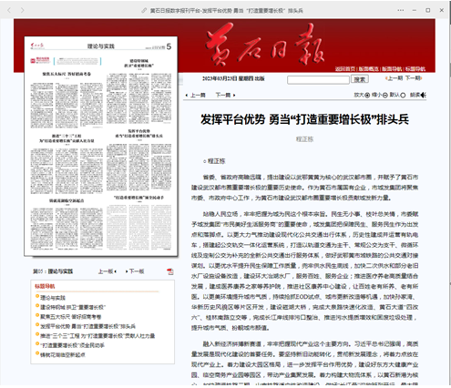
Task: Open 返回首页 in the header navigation
Action: point(345,69)
